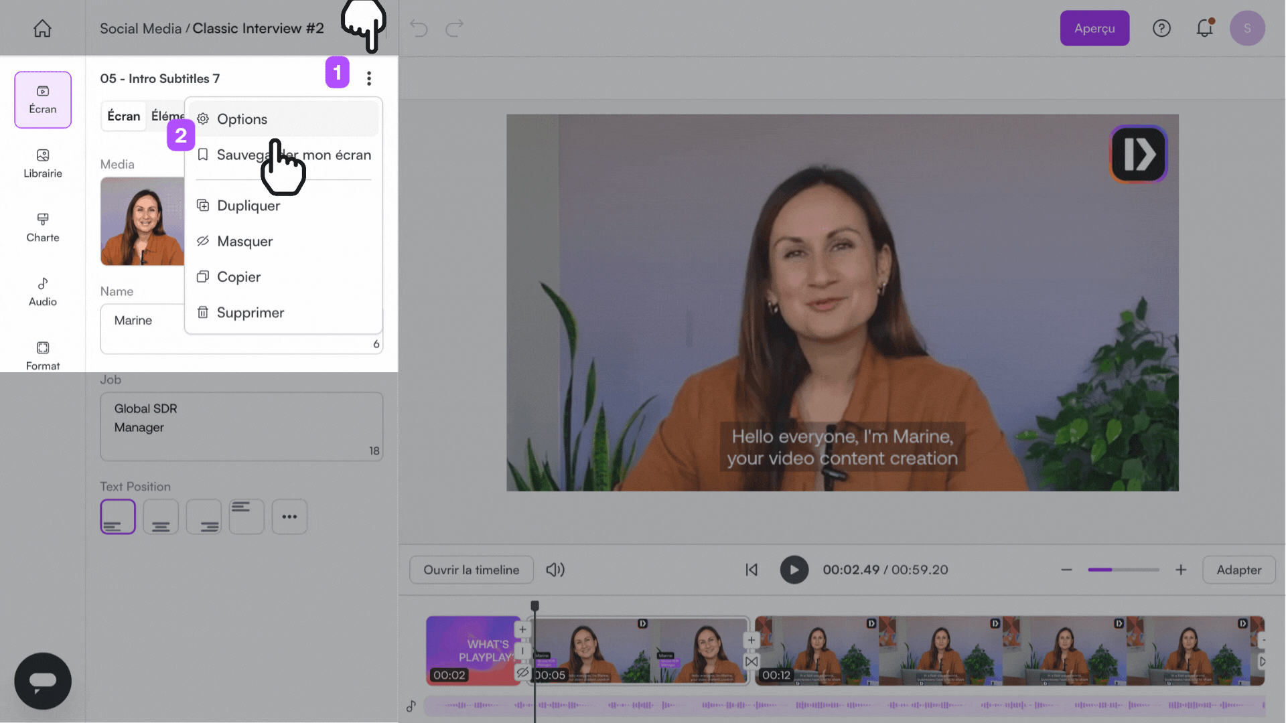The image size is (1286, 723).
Task: Click the Aperçu button
Action: pos(1094,28)
